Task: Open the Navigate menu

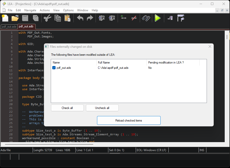Action: click(30, 10)
